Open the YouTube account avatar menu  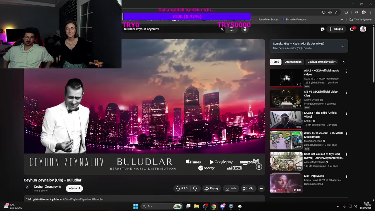click(x=363, y=29)
